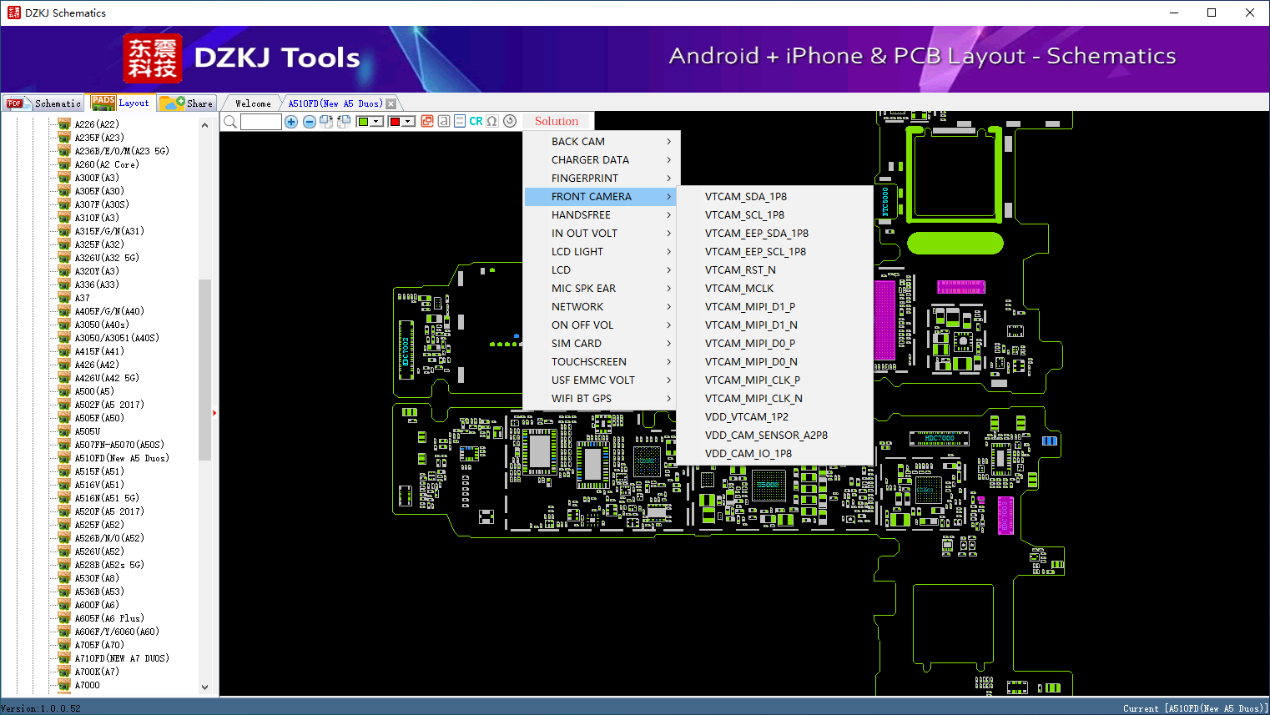Click the PADS icon on Layout tab

[x=103, y=103]
